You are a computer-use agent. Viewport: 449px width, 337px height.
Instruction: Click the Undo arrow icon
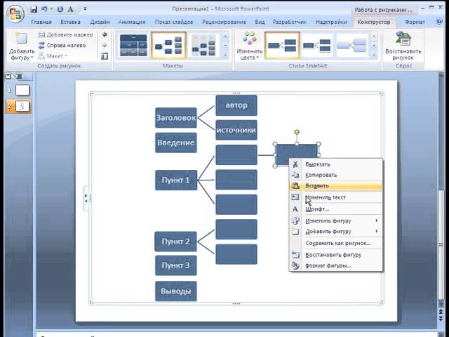point(44,9)
